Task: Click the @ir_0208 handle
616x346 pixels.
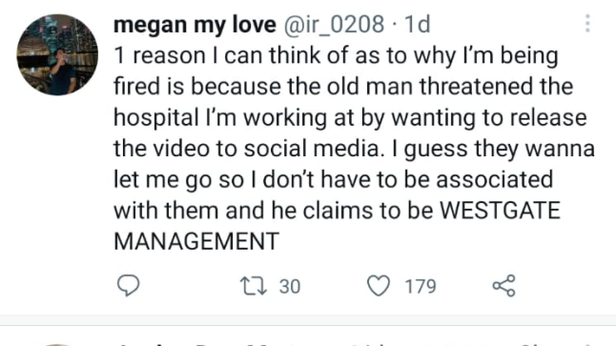Action: (x=334, y=25)
